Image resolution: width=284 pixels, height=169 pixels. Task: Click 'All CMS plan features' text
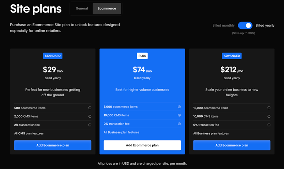(29, 133)
